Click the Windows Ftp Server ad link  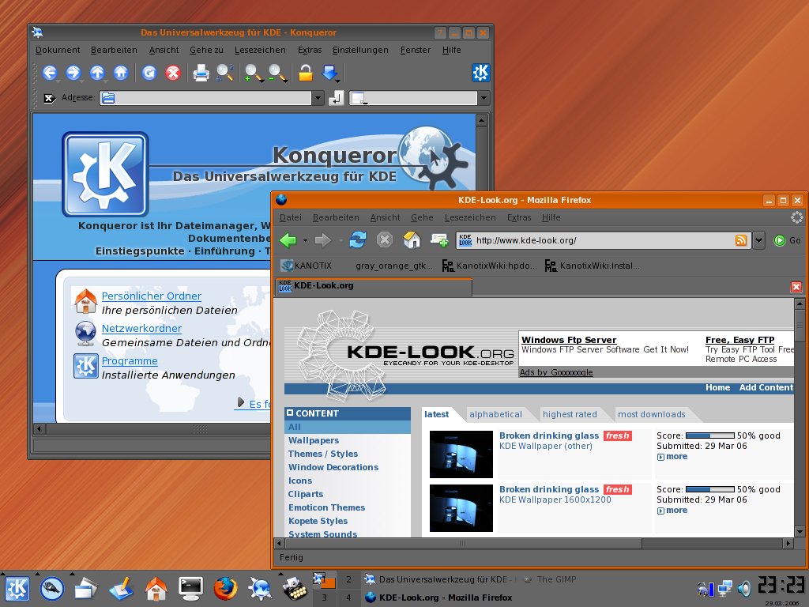click(569, 340)
